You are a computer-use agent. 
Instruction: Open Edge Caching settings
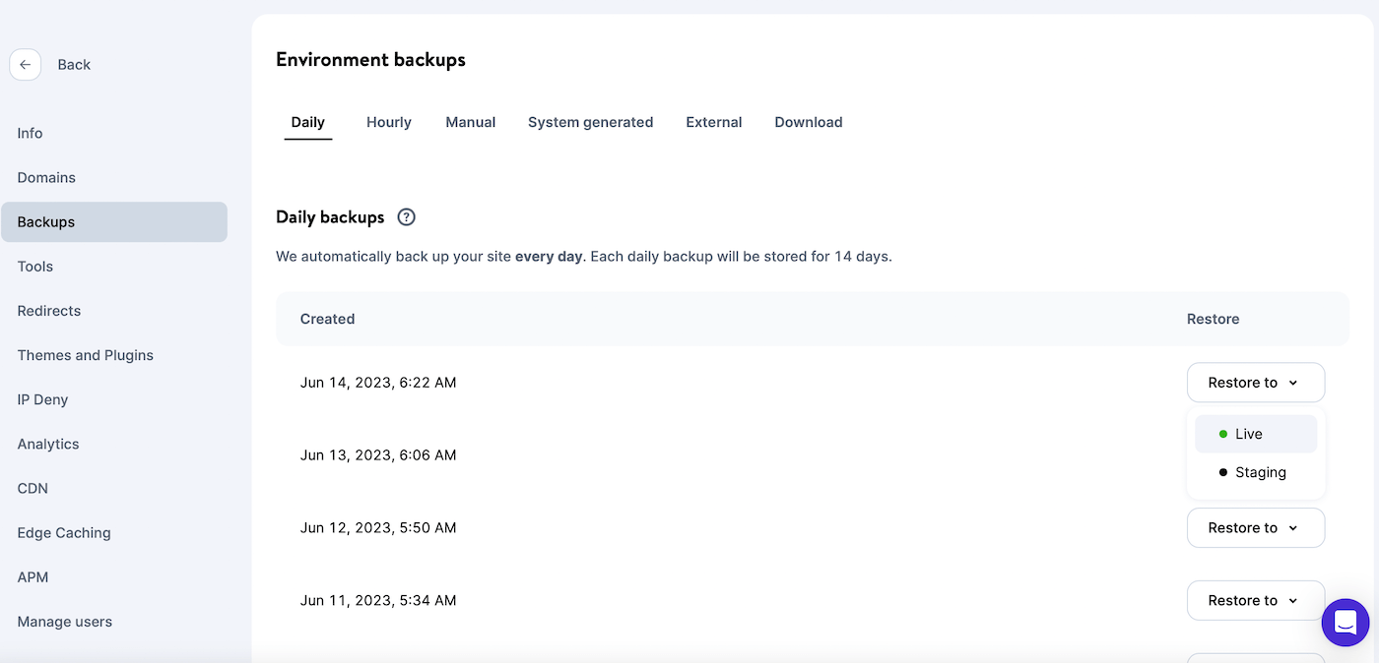click(x=63, y=532)
